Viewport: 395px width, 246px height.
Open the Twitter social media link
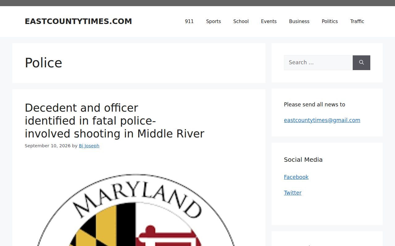[293, 193]
